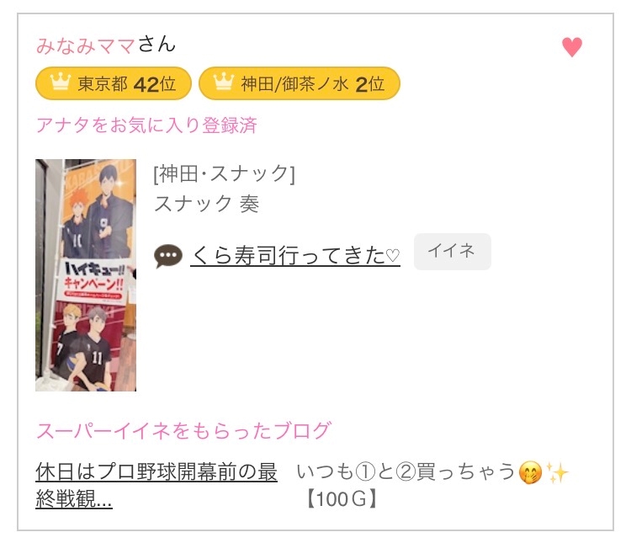Toggle the pink heart favorite icon
631x543 pixels.
[572, 47]
